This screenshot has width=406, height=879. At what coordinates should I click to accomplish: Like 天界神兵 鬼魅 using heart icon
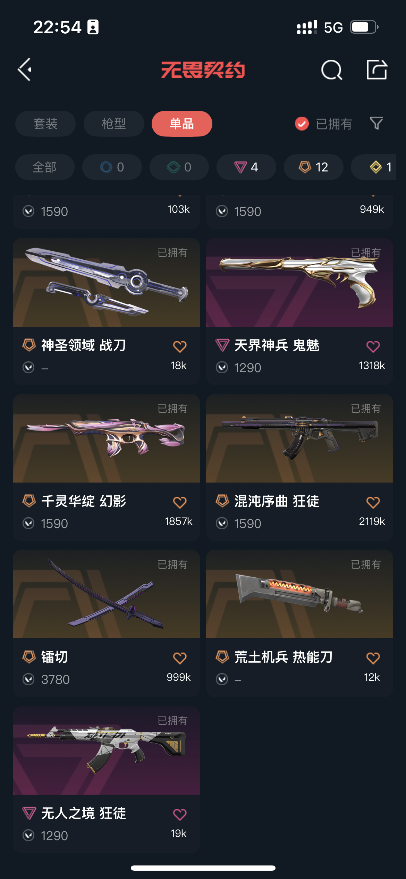pyautogui.click(x=373, y=346)
